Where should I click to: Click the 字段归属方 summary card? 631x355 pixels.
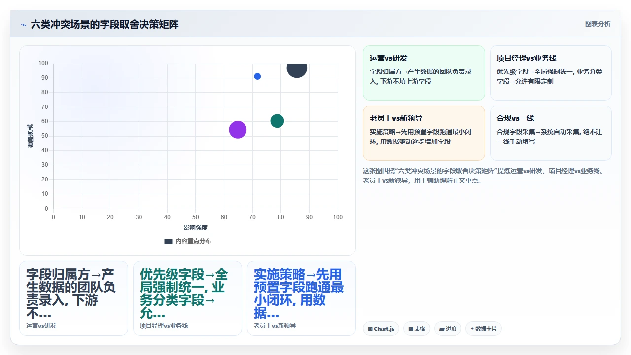[x=73, y=298]
